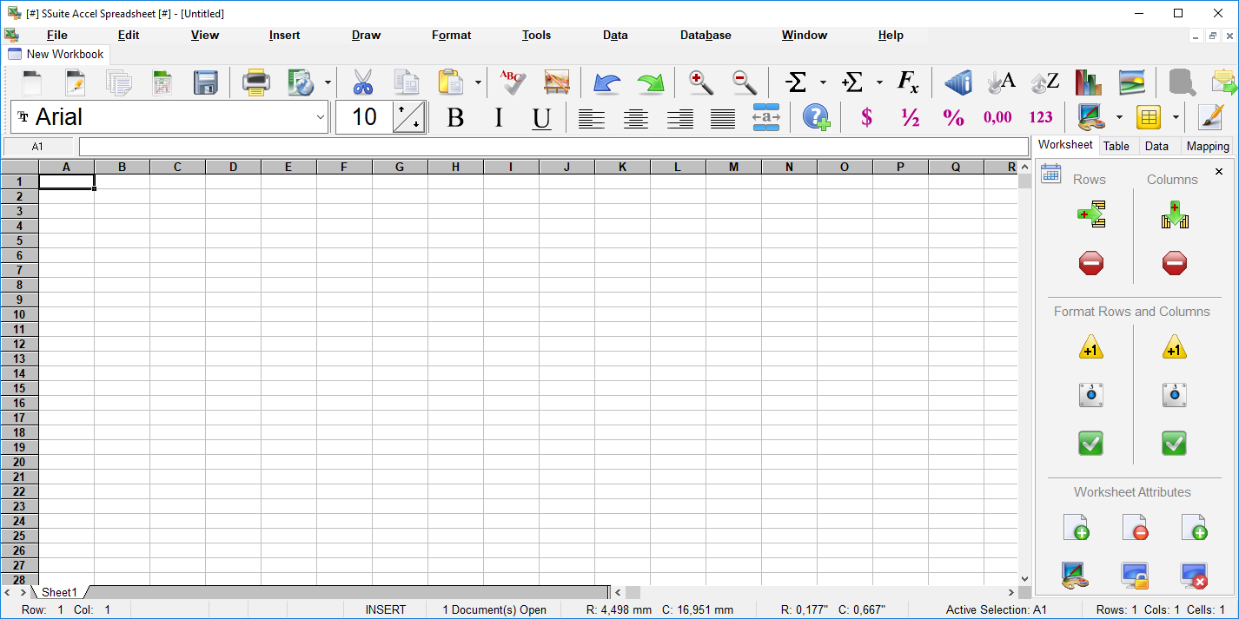Expand the cell borders grid dropdown arrow
Viewport: 1239px width, 619px height.
tap(1176, 117)
